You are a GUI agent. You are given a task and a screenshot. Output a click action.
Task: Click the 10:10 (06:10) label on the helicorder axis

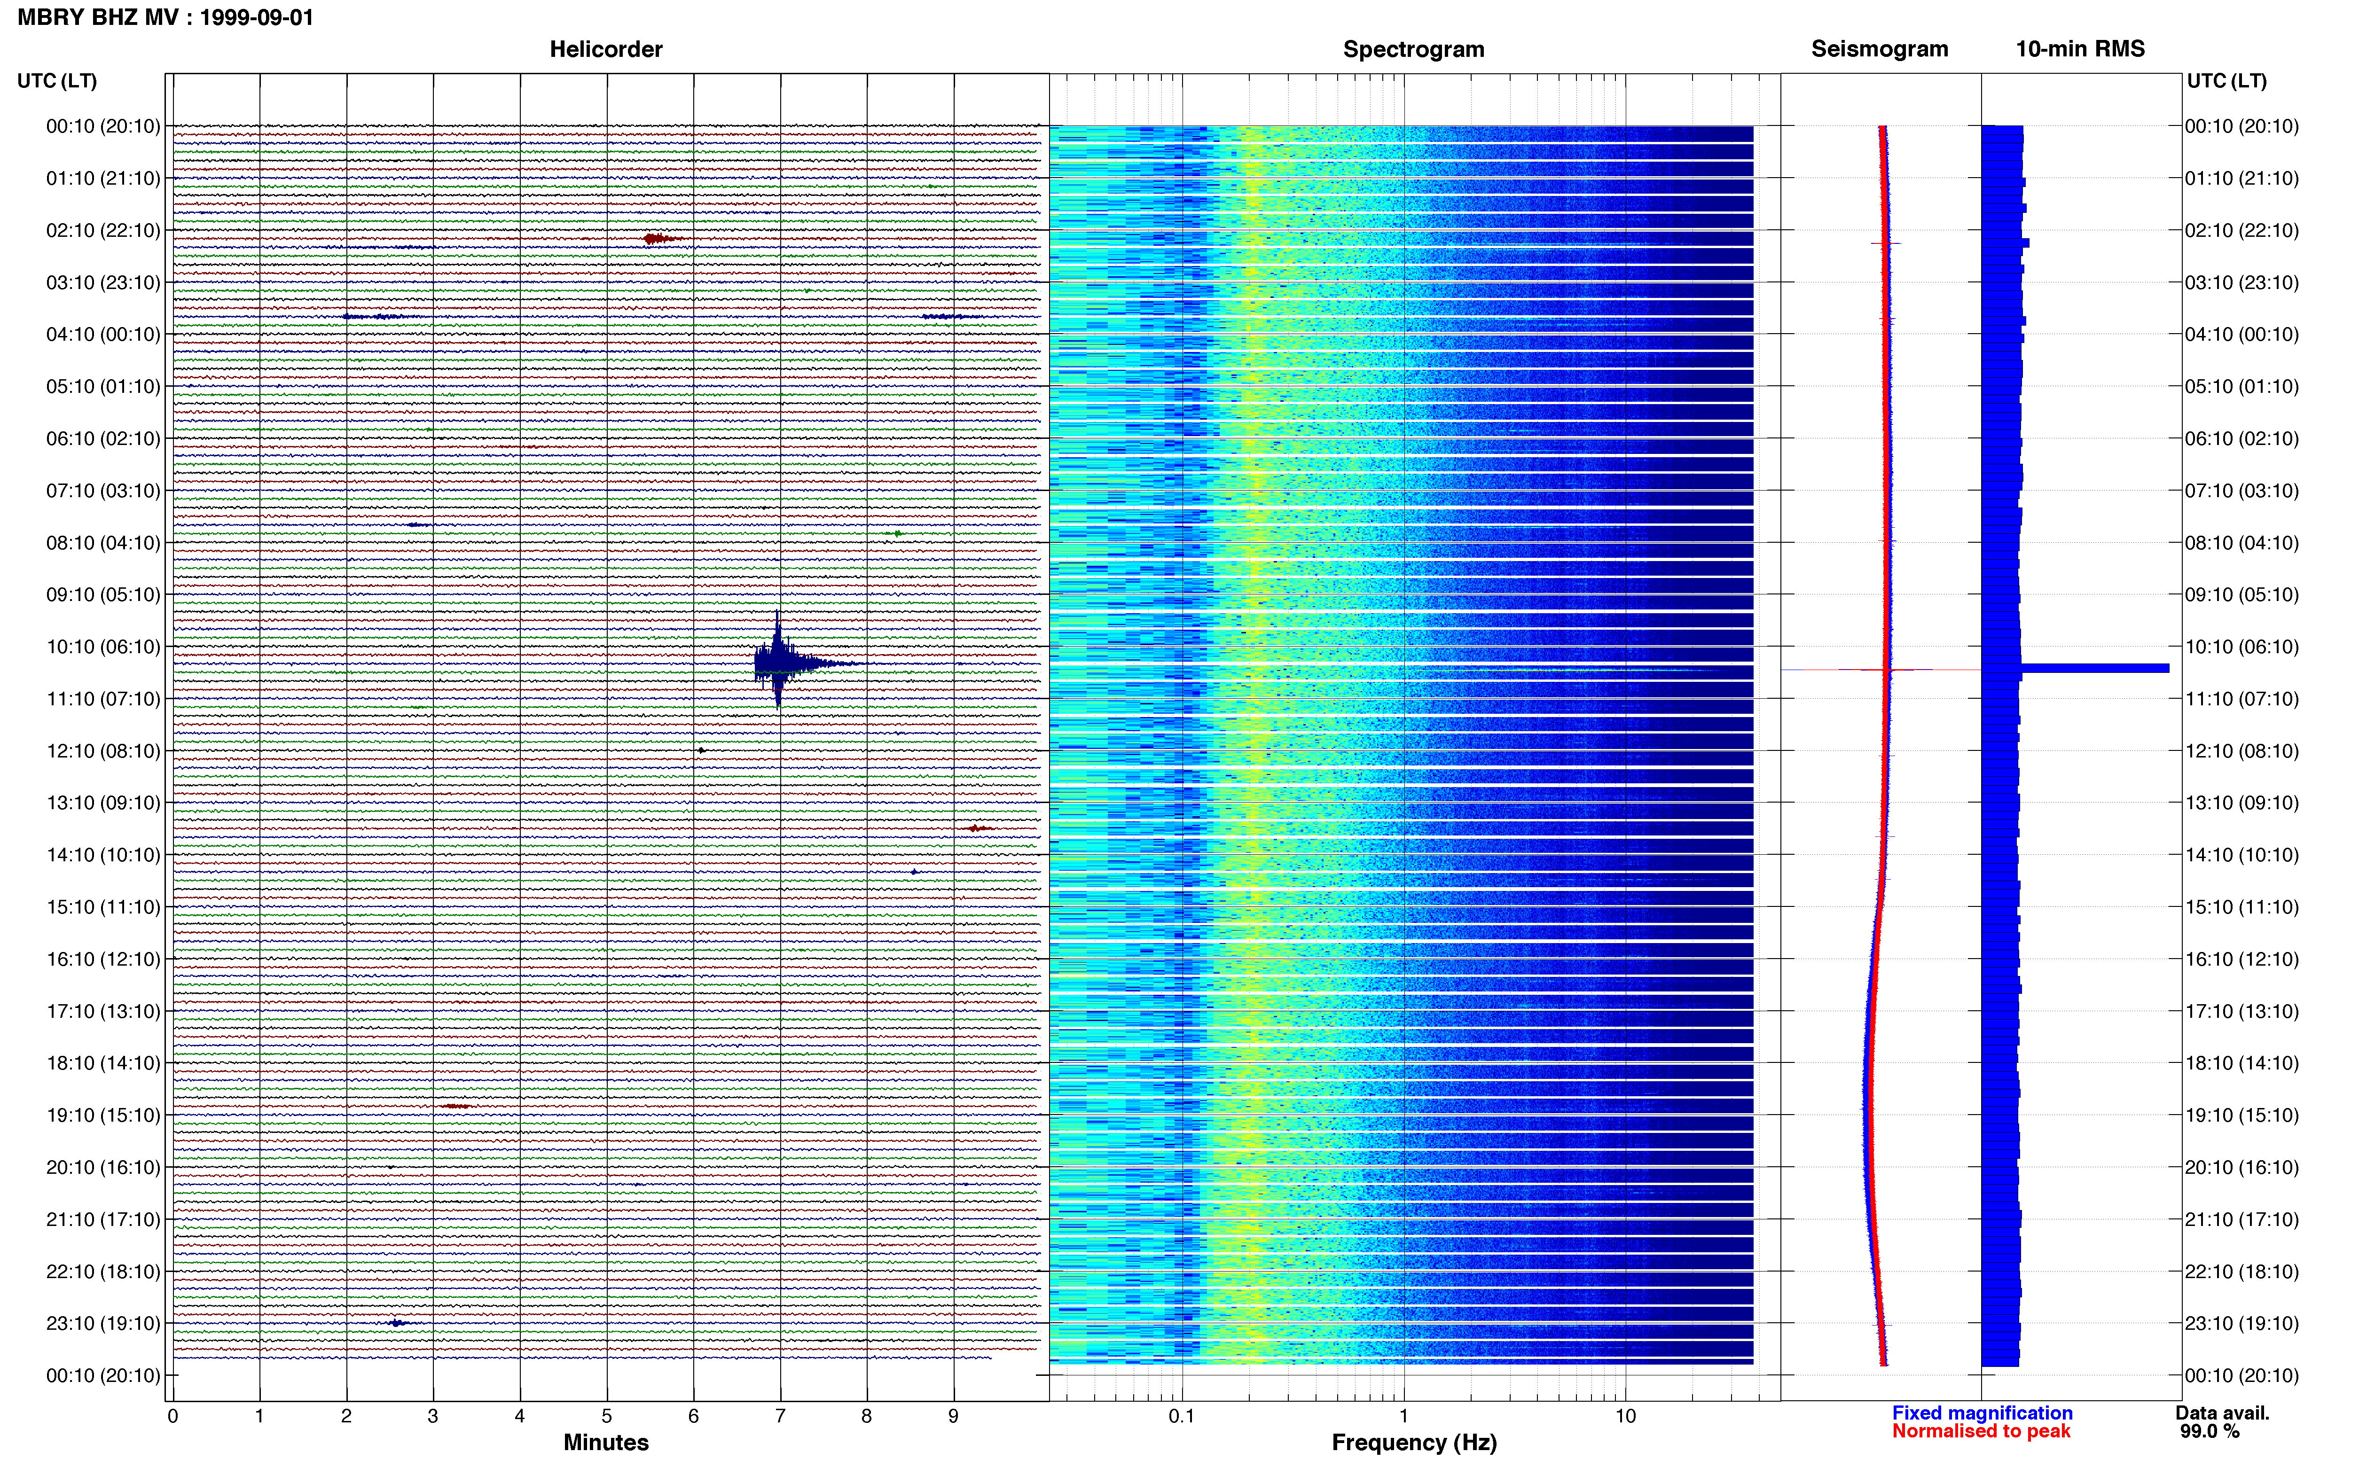[103, 647]
